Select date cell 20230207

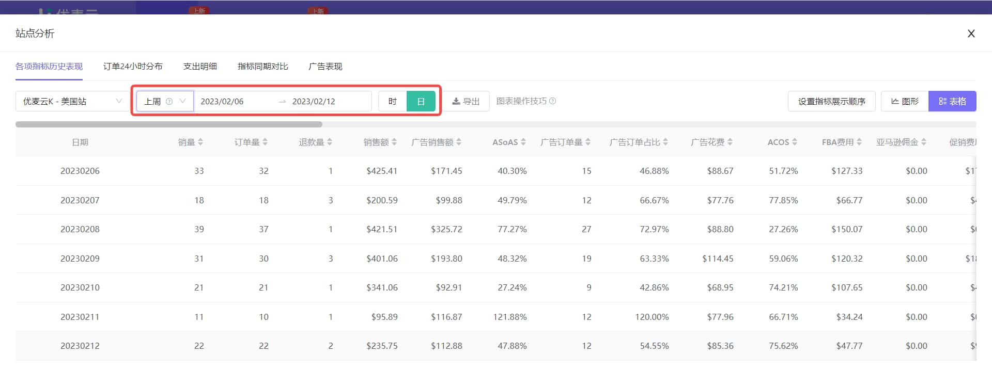(80, 200)
